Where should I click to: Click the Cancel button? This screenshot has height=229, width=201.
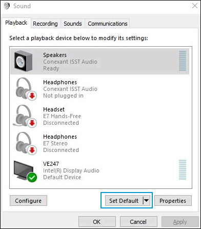point(138,222)
